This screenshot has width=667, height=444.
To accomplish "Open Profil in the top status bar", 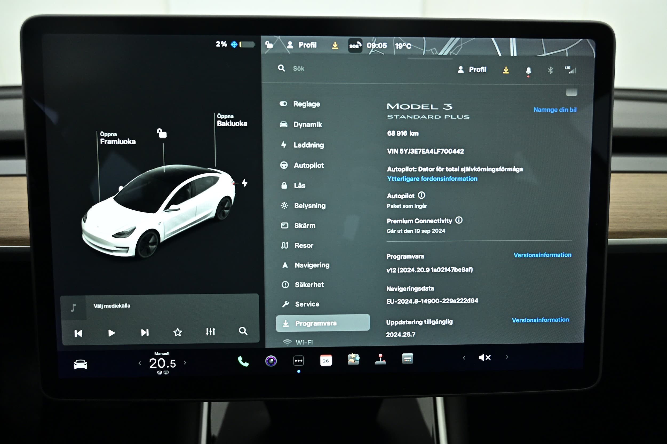I will [302, 45].
